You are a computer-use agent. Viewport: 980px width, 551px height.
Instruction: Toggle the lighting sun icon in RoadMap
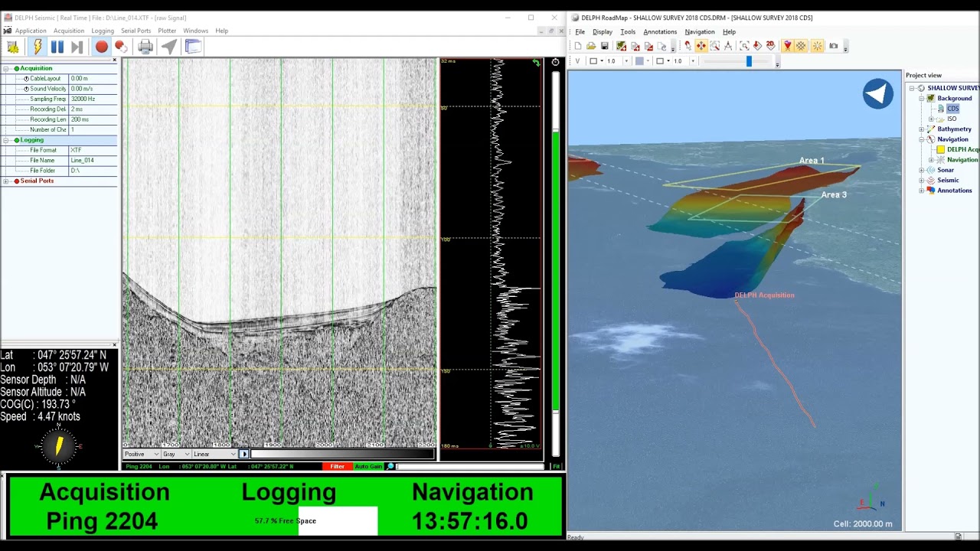[818, 46]
